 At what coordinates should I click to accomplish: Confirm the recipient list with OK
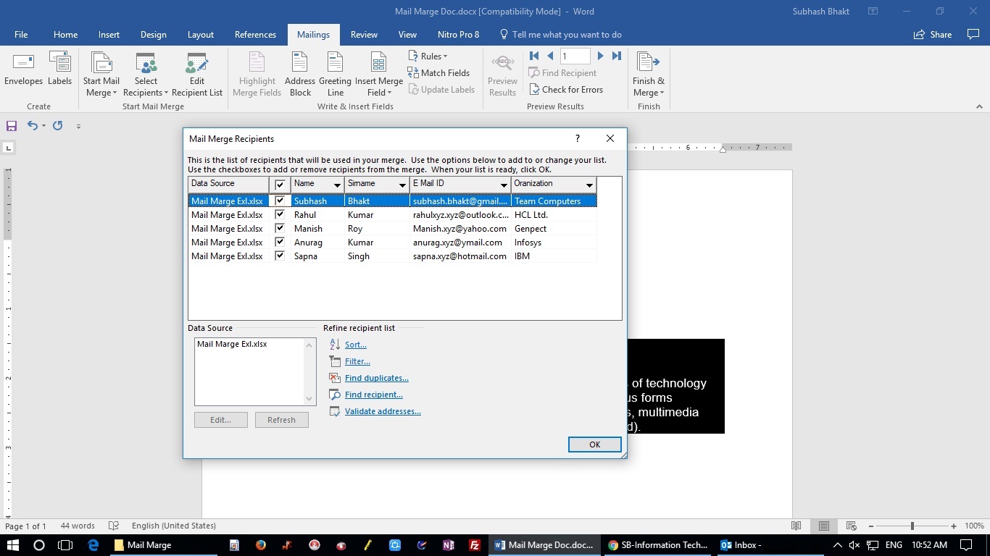pos(594,444)
